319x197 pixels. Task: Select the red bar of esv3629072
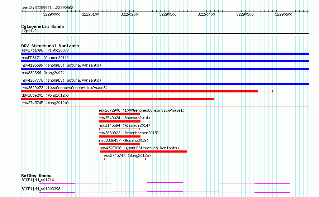pos(139,91)
